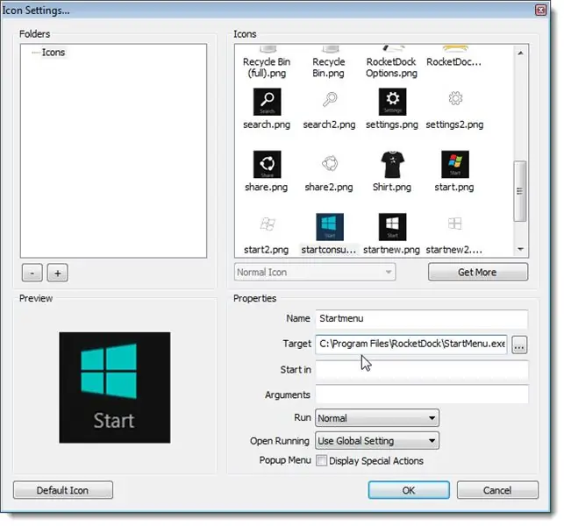This screenshot has height=526, width=564.
Task: Enable Display Special Actions checkbox
Action: tap(322, 461)
